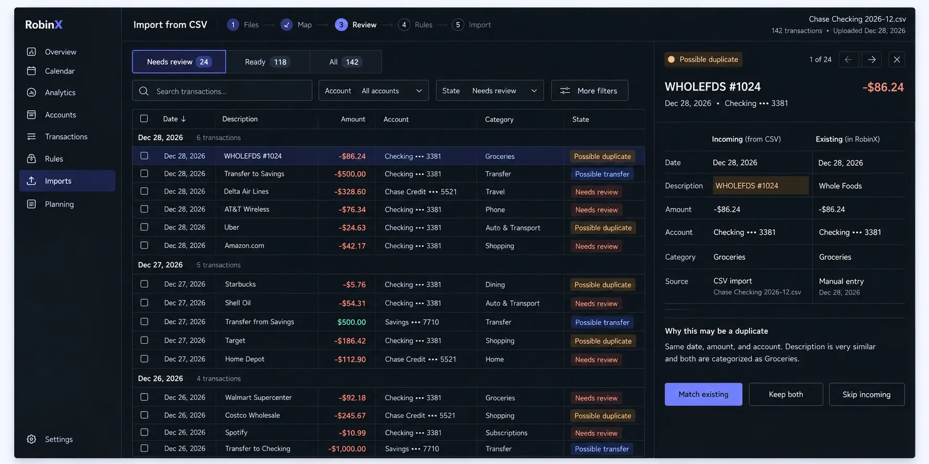Image resolution: width=929 pixels, height=464 pixels.
Task: Go to Files step 1
Action: click(x=243, y=25)
